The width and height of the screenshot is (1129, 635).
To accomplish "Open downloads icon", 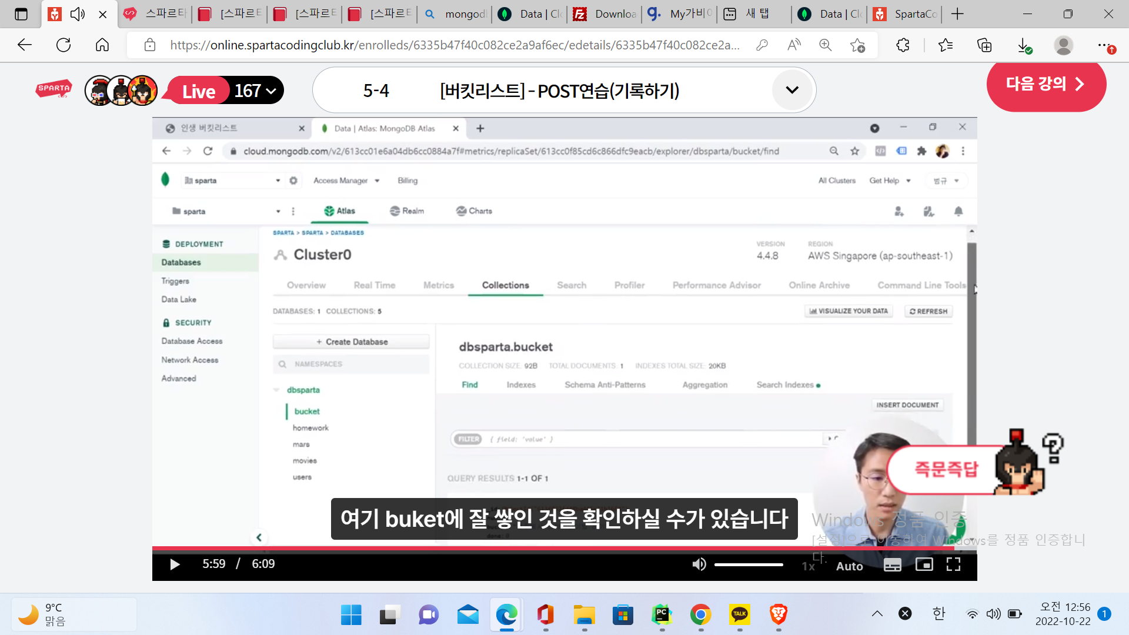I will [1024, 45].
